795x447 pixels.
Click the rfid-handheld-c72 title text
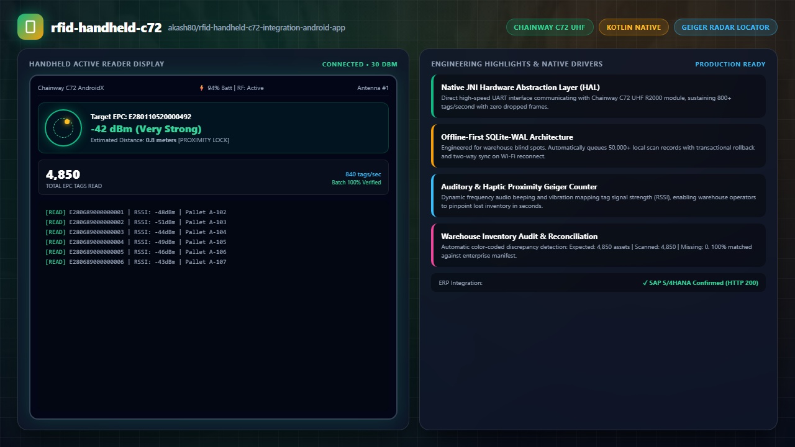click(106, 27)
